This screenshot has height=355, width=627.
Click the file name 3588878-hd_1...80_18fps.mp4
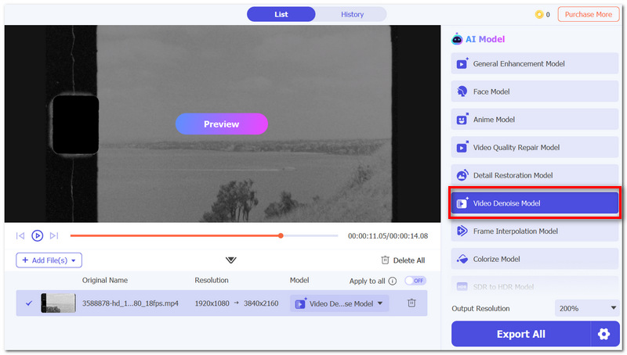[130, 303]
